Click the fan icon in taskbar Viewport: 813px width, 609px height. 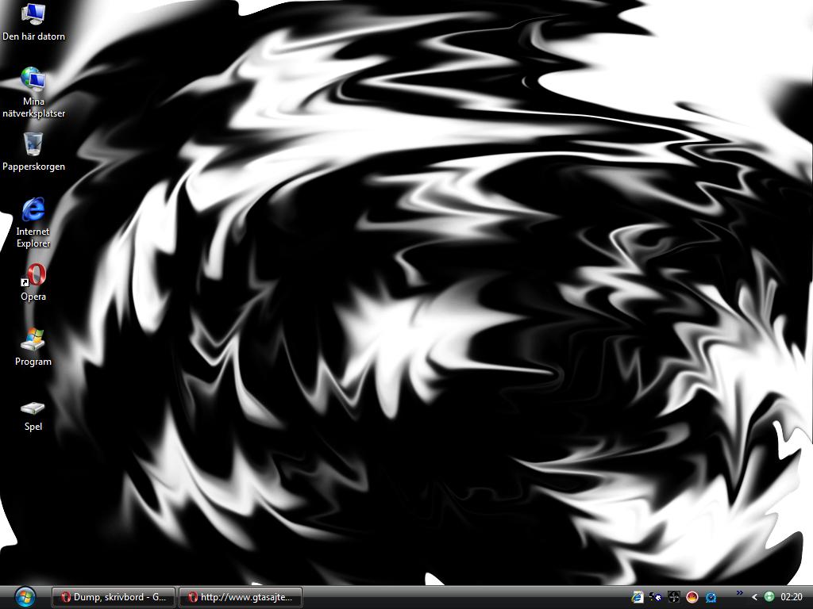(x=673, y=597)
